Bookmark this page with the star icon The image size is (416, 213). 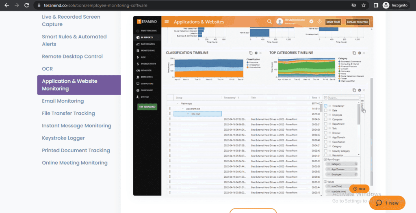[x=364, y=5]
